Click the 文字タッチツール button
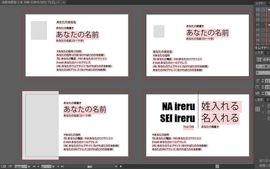The width and height of the screenshot is (270, 169). [x=263, y=60]
